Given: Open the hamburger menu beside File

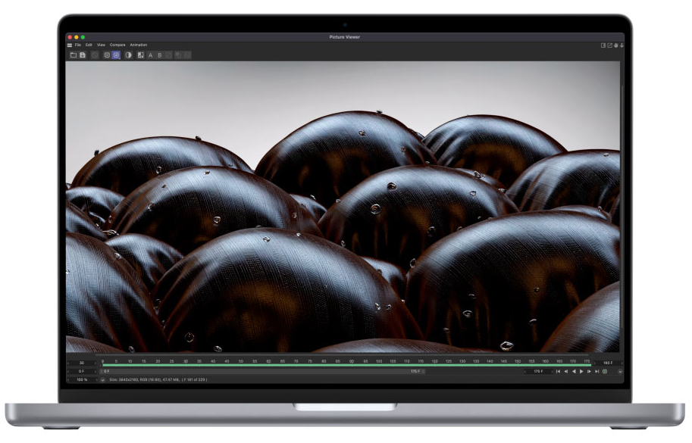Looking at the screenshot, I should (69, 45).
